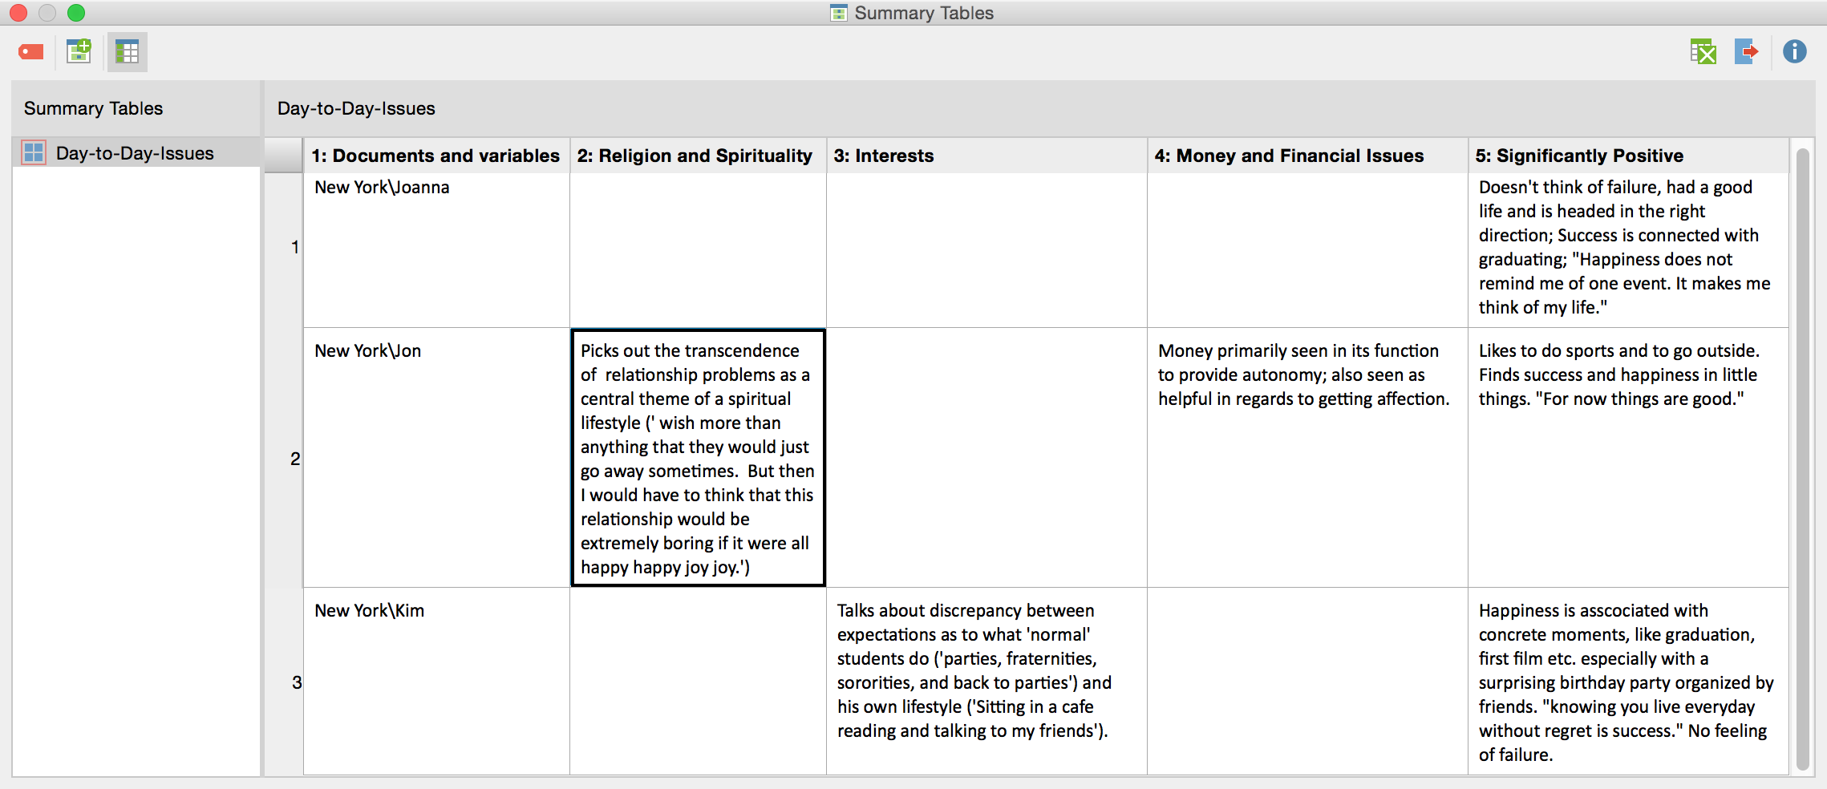
Task: Click Significantly Positive column header
Action: coord(1628,156)
